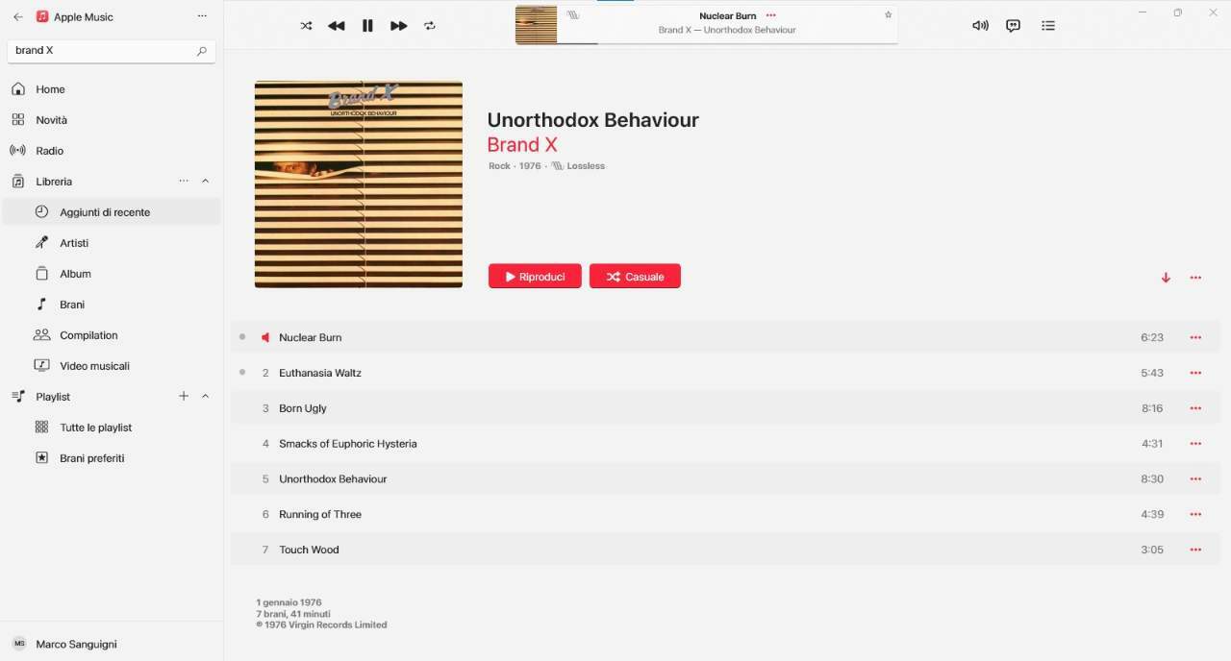The height and width of the screenshot is (661, 1231).
Task: Show lyrics with the speech bubble icon
Action: click(1013, 26)
